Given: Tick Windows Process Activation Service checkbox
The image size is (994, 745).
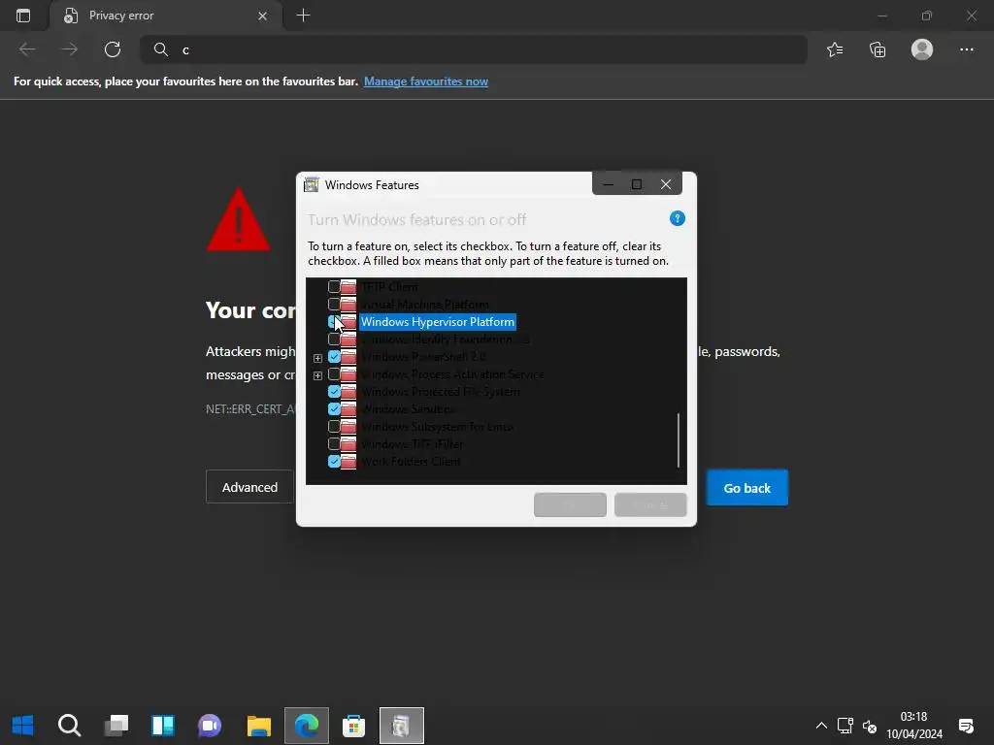Looking at the screenshot, I should (x=334, y=373).
